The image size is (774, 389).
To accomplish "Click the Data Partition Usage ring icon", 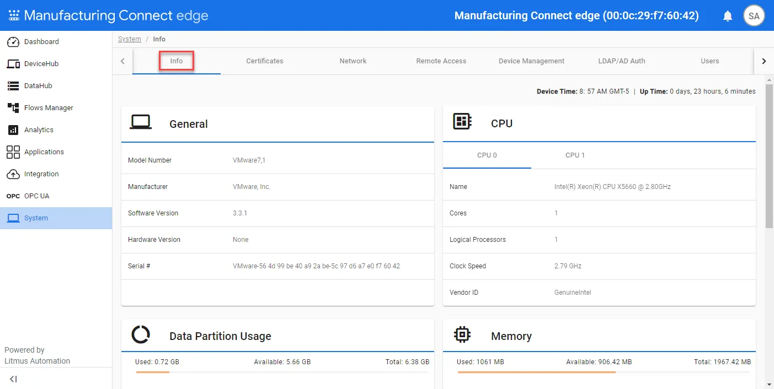I will pyautogui.click(x=141, y=334).
